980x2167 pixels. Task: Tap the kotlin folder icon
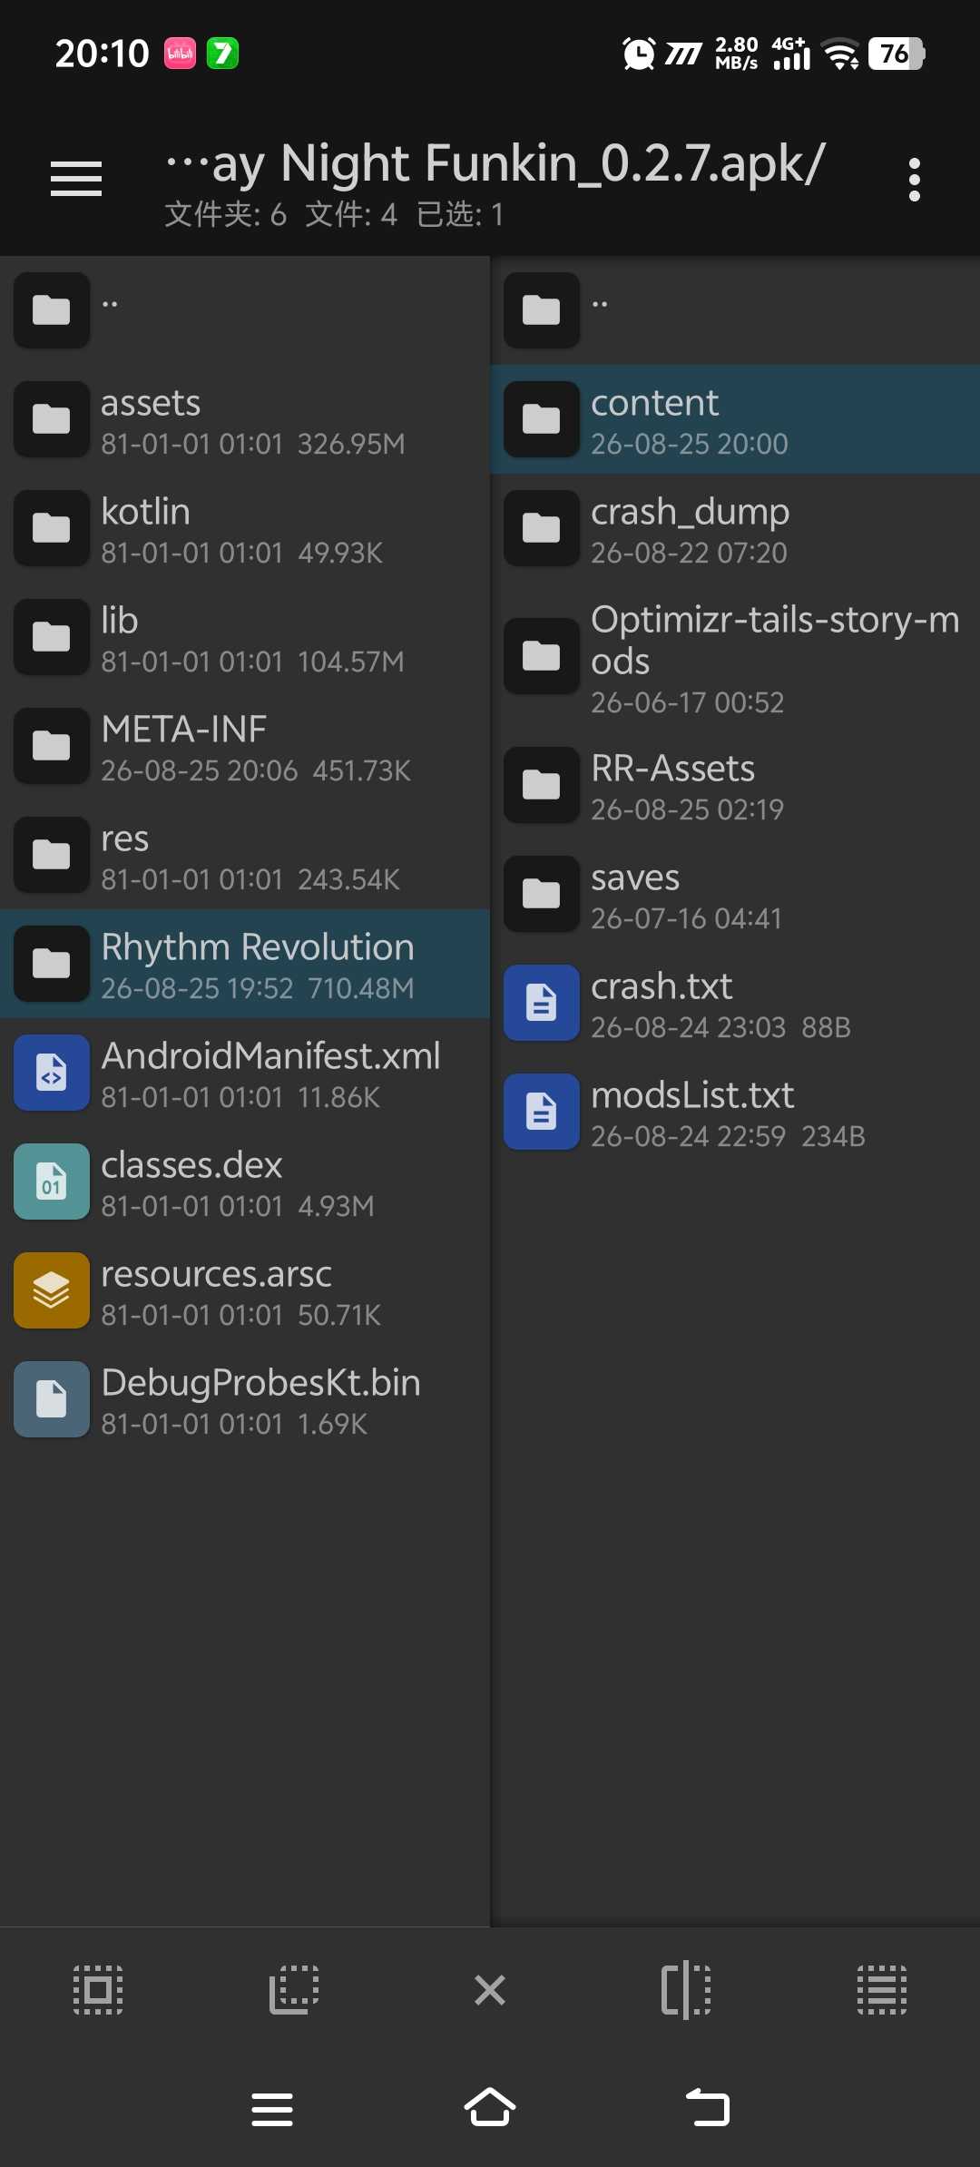click(x=52, y=528)
